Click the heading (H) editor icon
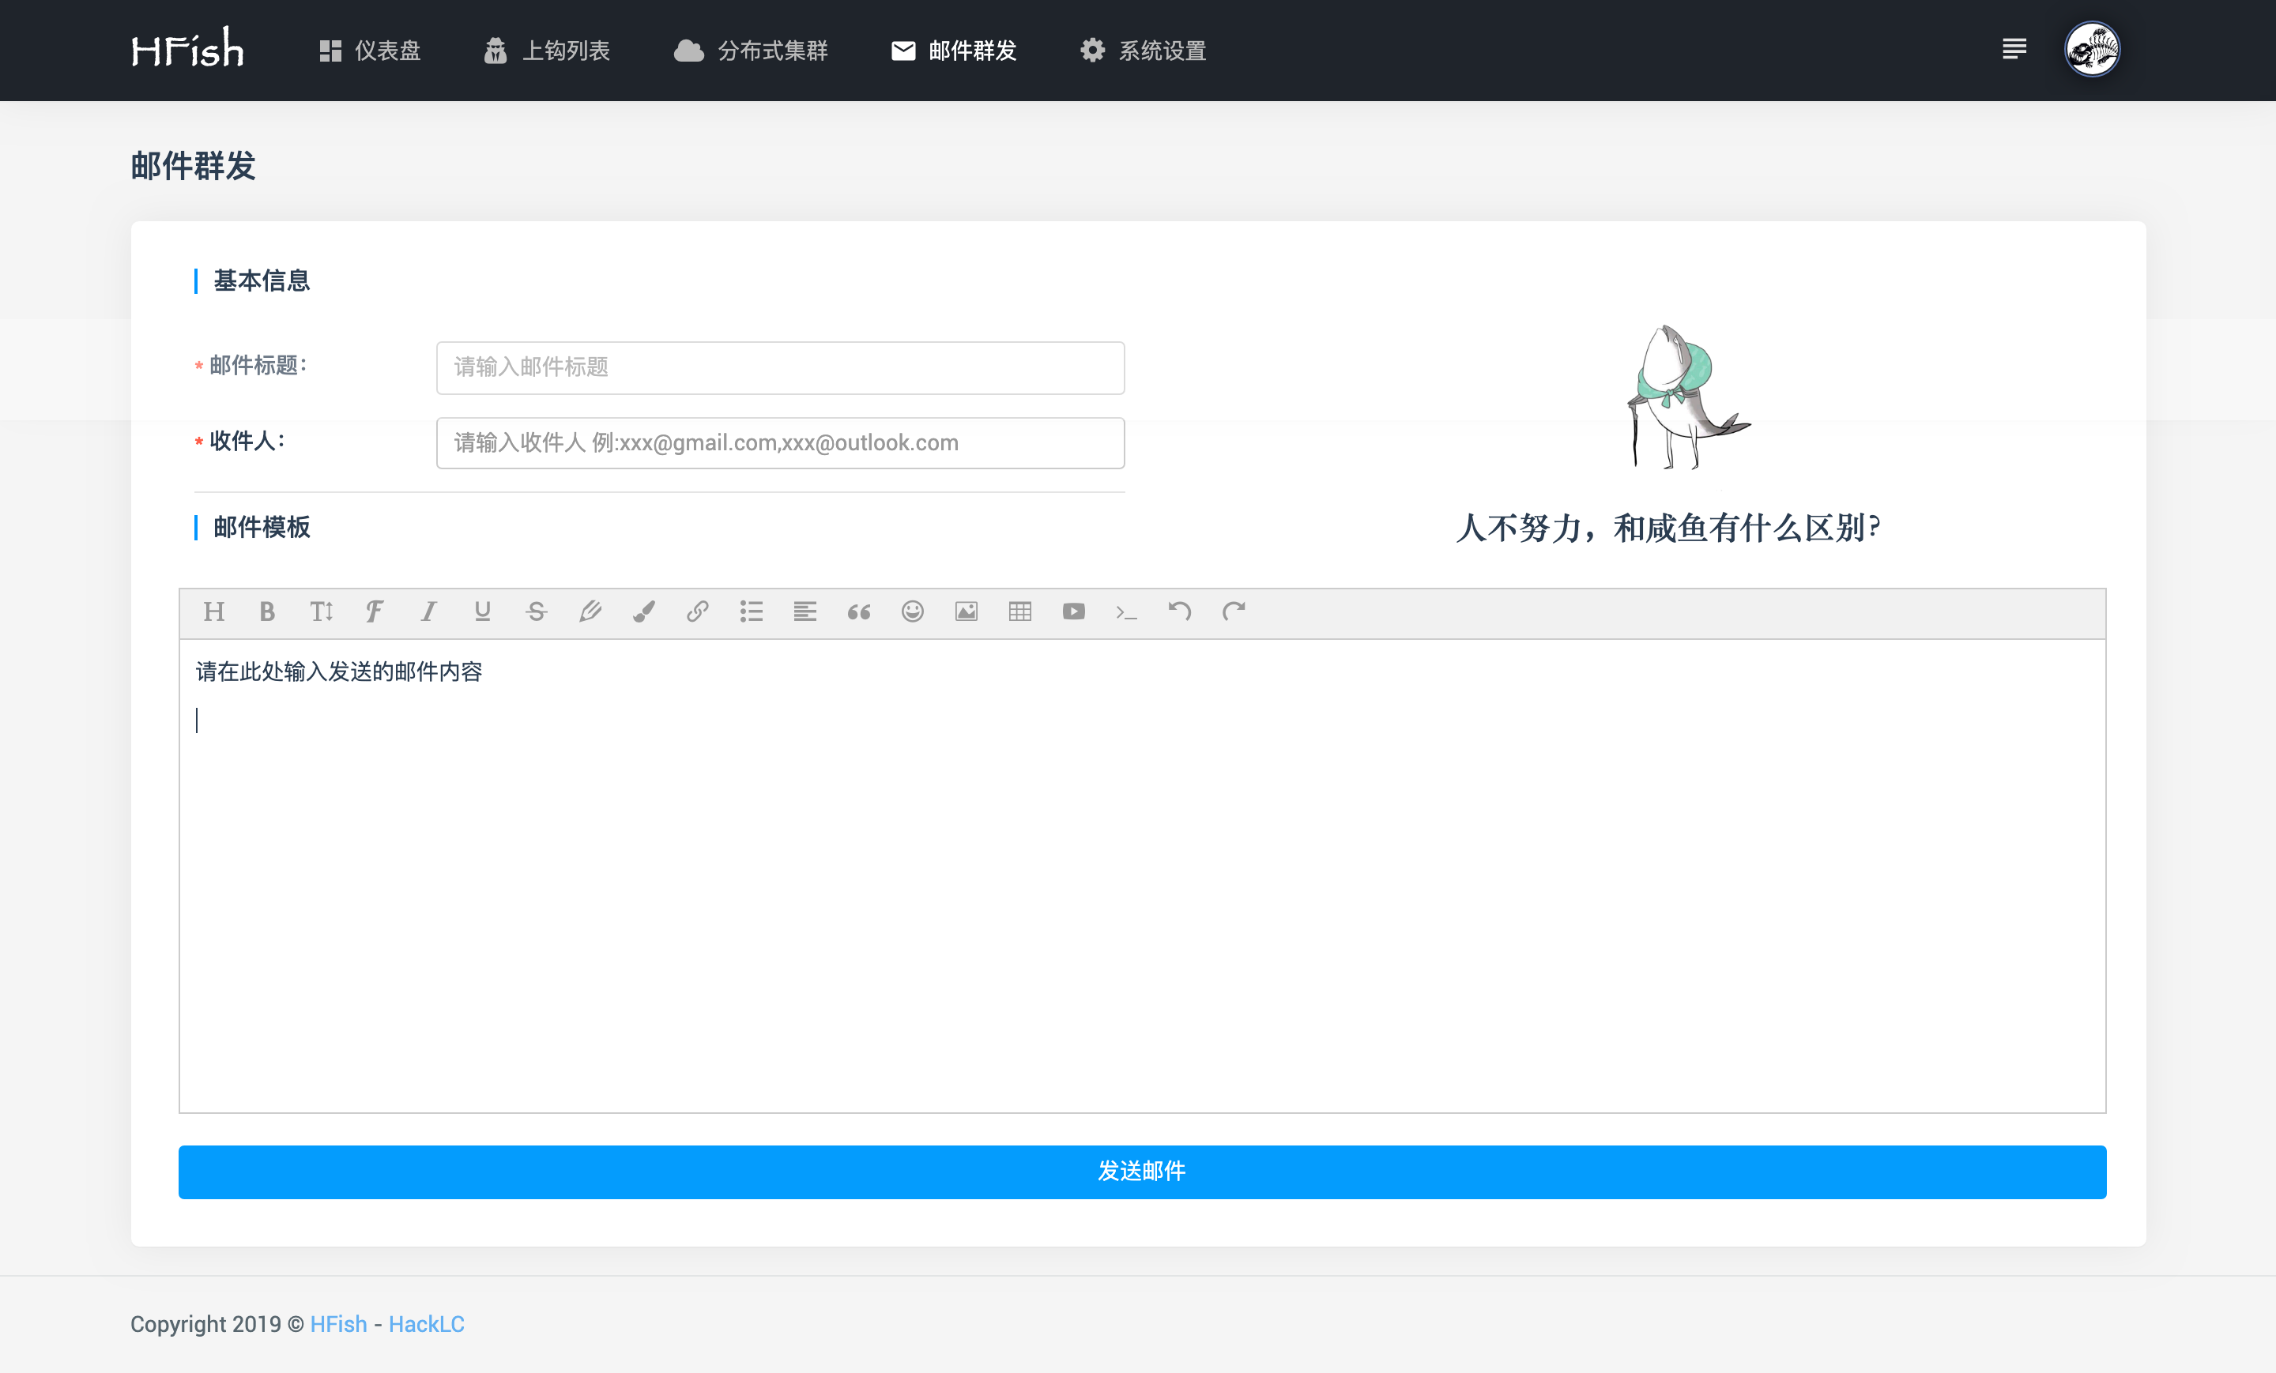 [213, 611]
